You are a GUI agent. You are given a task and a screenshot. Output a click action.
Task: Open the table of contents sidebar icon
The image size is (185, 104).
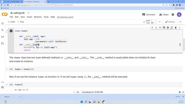(x=3, y=24)
